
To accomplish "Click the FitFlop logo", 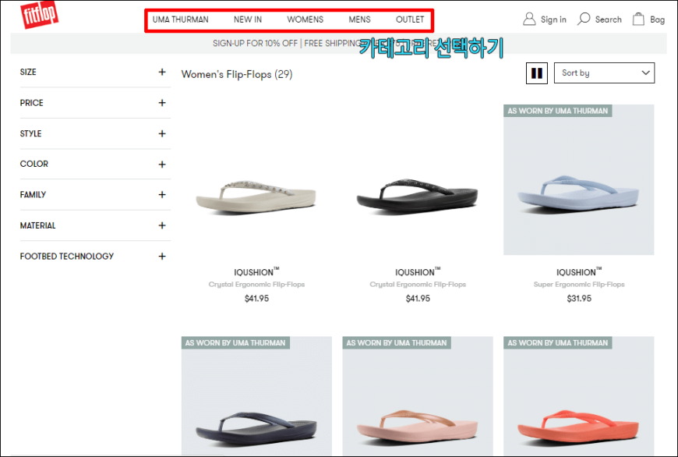I will [x=39, y=14].
